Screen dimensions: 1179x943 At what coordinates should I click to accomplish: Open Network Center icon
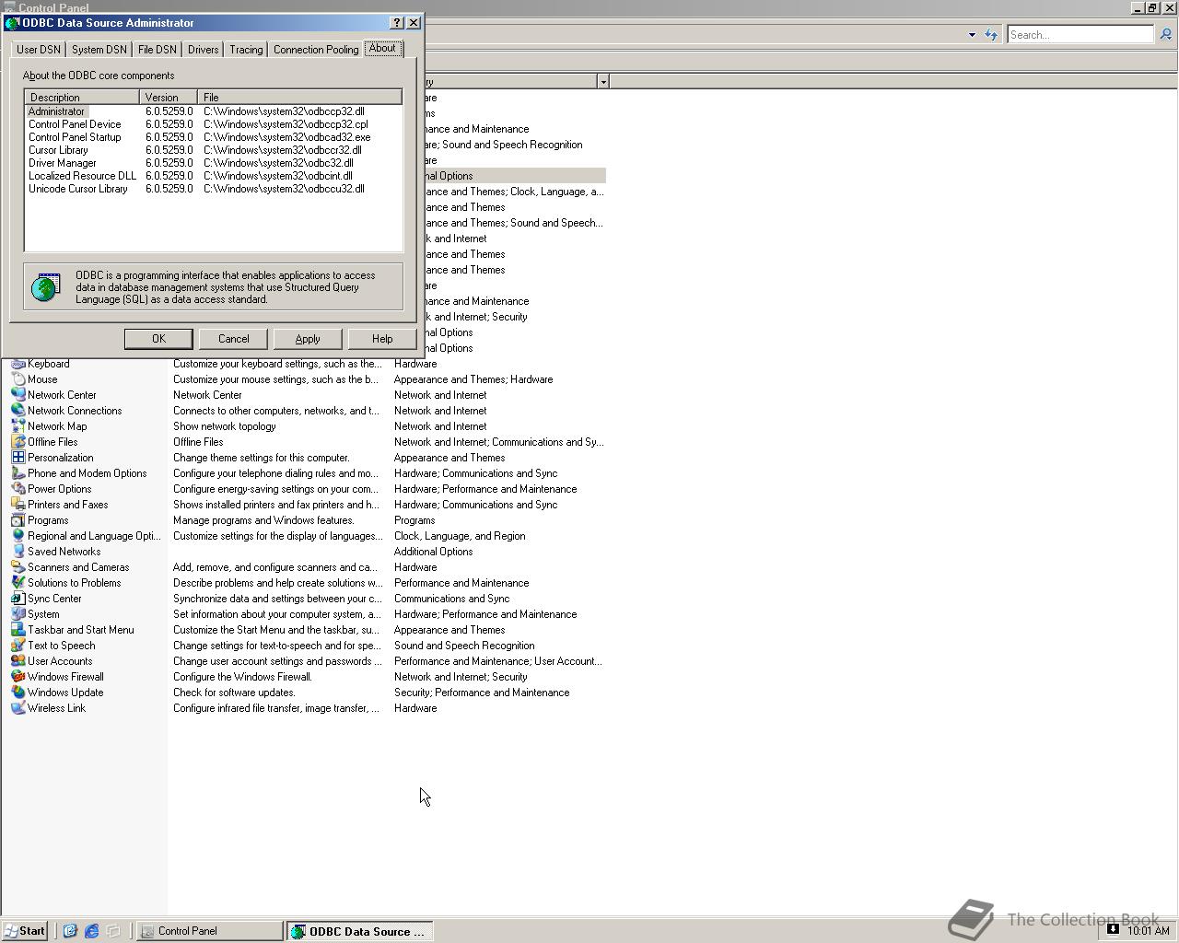click(x=18, y=395)
